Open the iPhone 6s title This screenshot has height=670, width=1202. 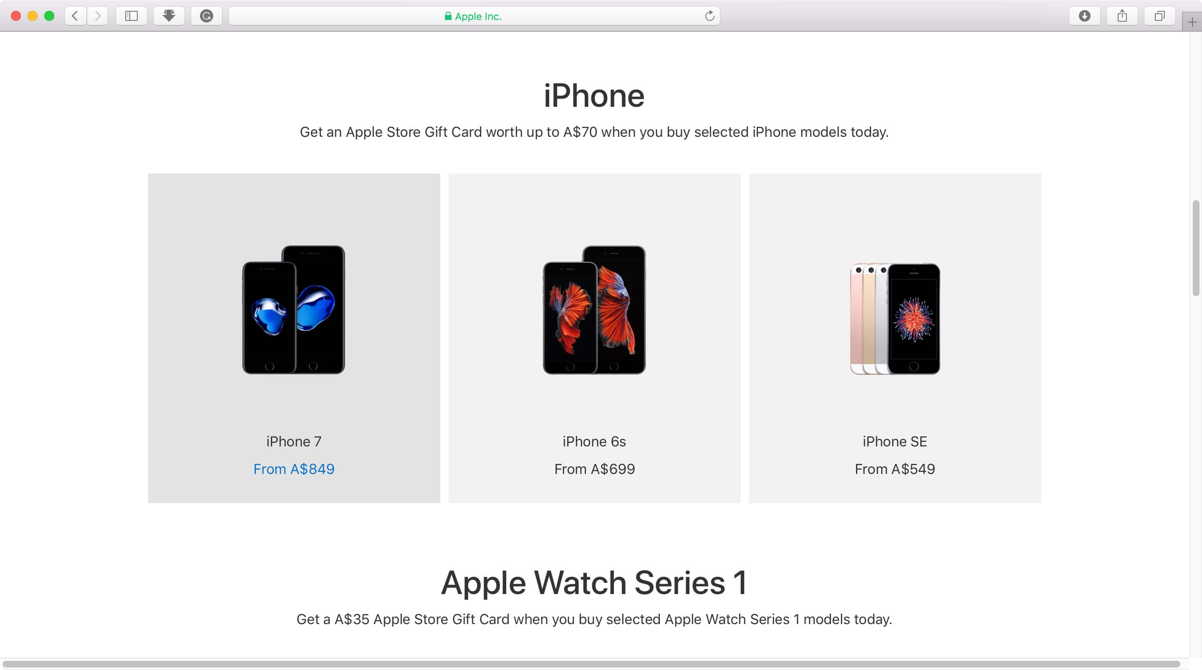pos(594,441)
